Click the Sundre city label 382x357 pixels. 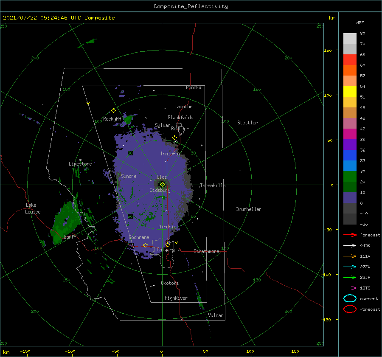click(x=129, y=176)
